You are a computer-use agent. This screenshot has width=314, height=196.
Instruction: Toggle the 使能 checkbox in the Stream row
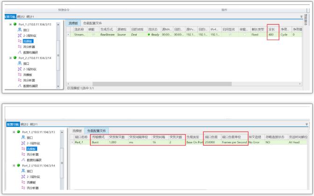93,34
